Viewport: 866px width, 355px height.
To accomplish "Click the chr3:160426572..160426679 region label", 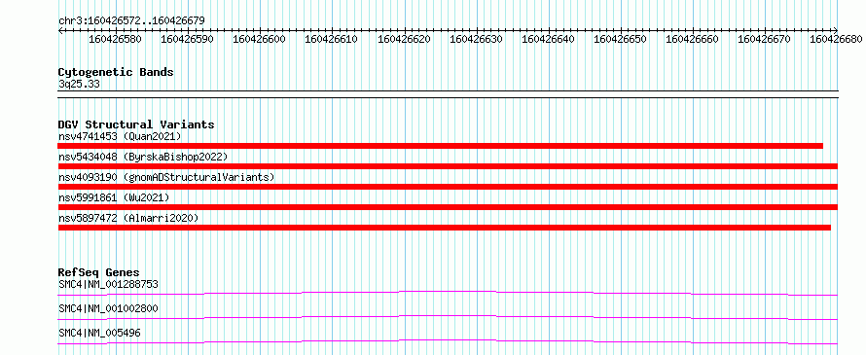I will coord(131,20).
